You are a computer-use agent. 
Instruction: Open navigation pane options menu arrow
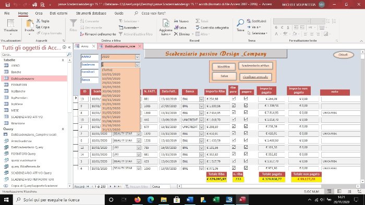[64, 47]
